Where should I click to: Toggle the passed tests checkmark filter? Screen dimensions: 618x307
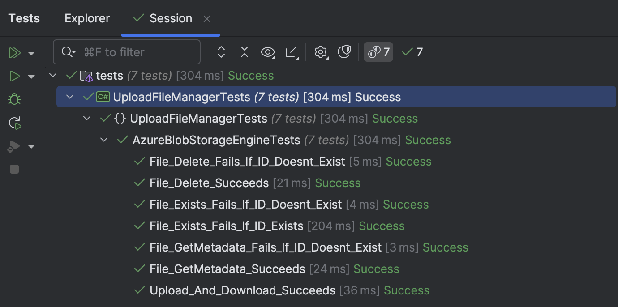tap(411, 52)
